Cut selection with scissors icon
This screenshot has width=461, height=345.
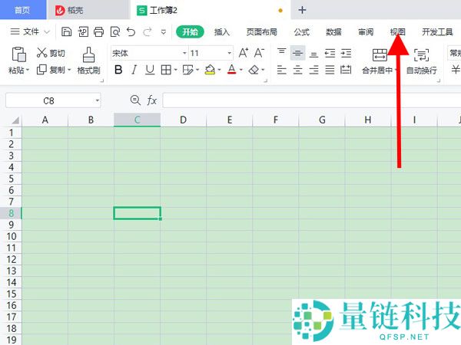[41, 53]
